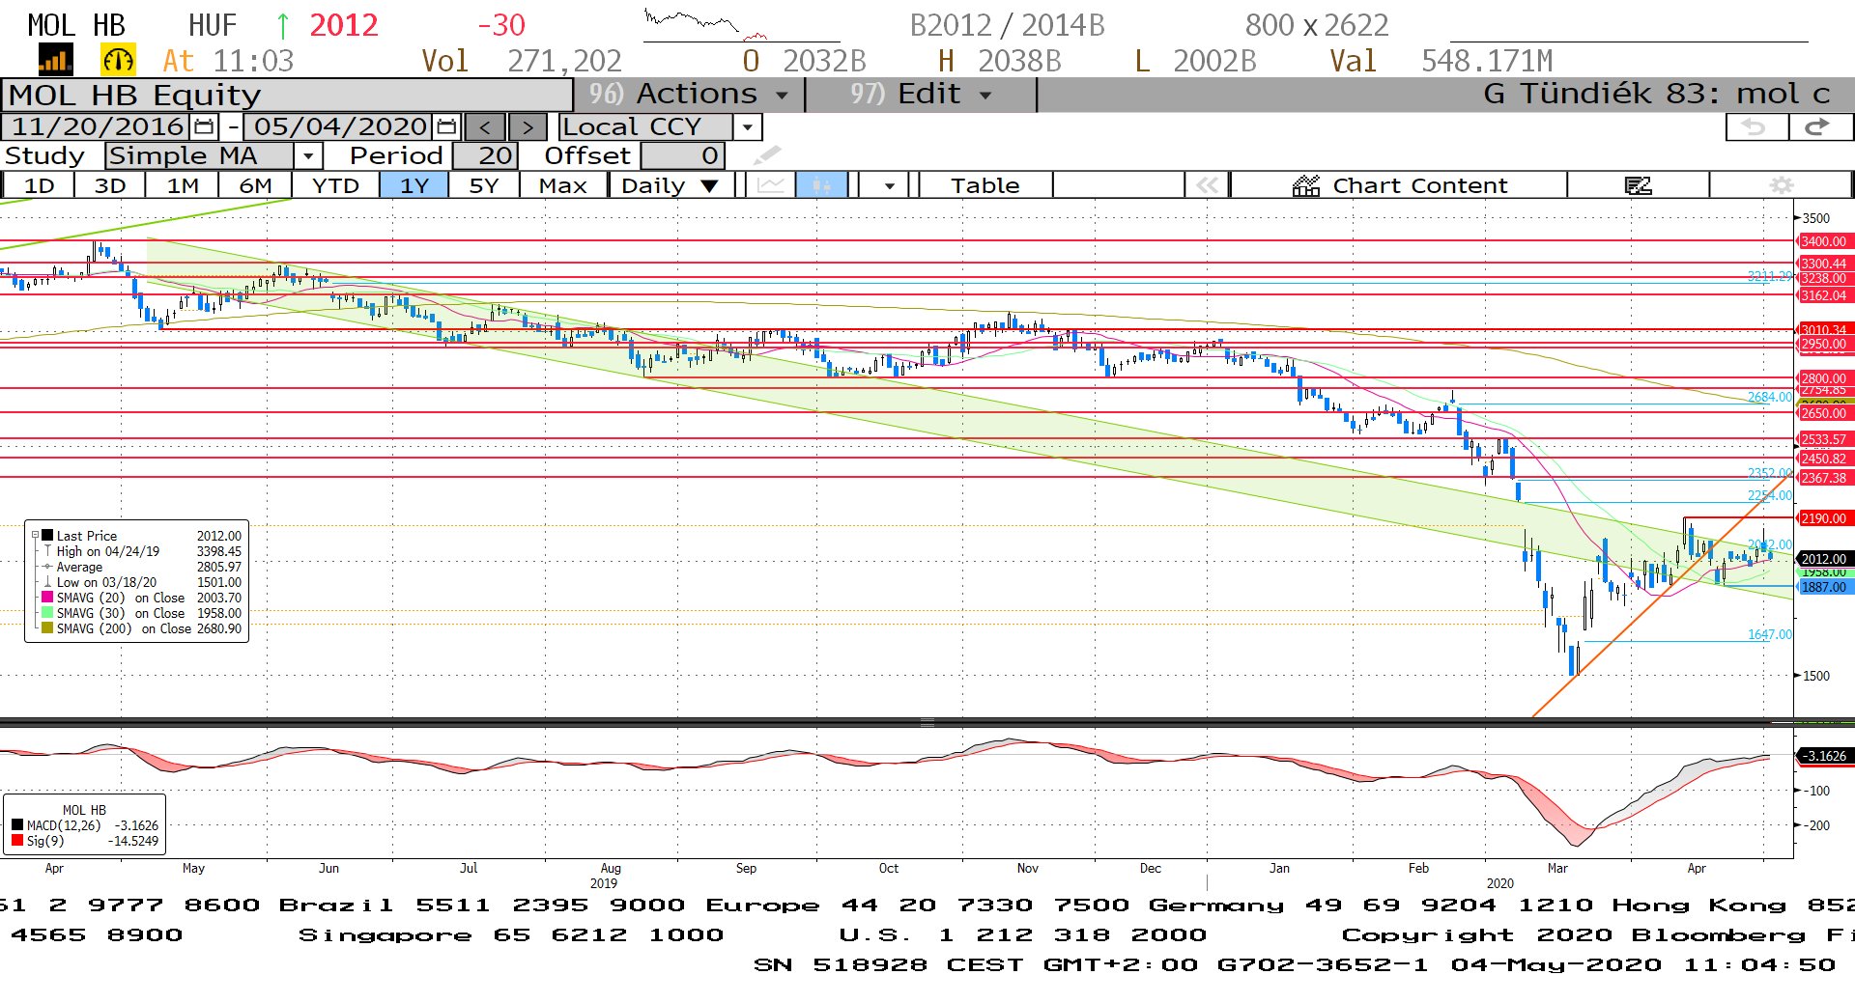Click the 3400.00 red price level label

pyautogui.click(x=1823, y=241)
